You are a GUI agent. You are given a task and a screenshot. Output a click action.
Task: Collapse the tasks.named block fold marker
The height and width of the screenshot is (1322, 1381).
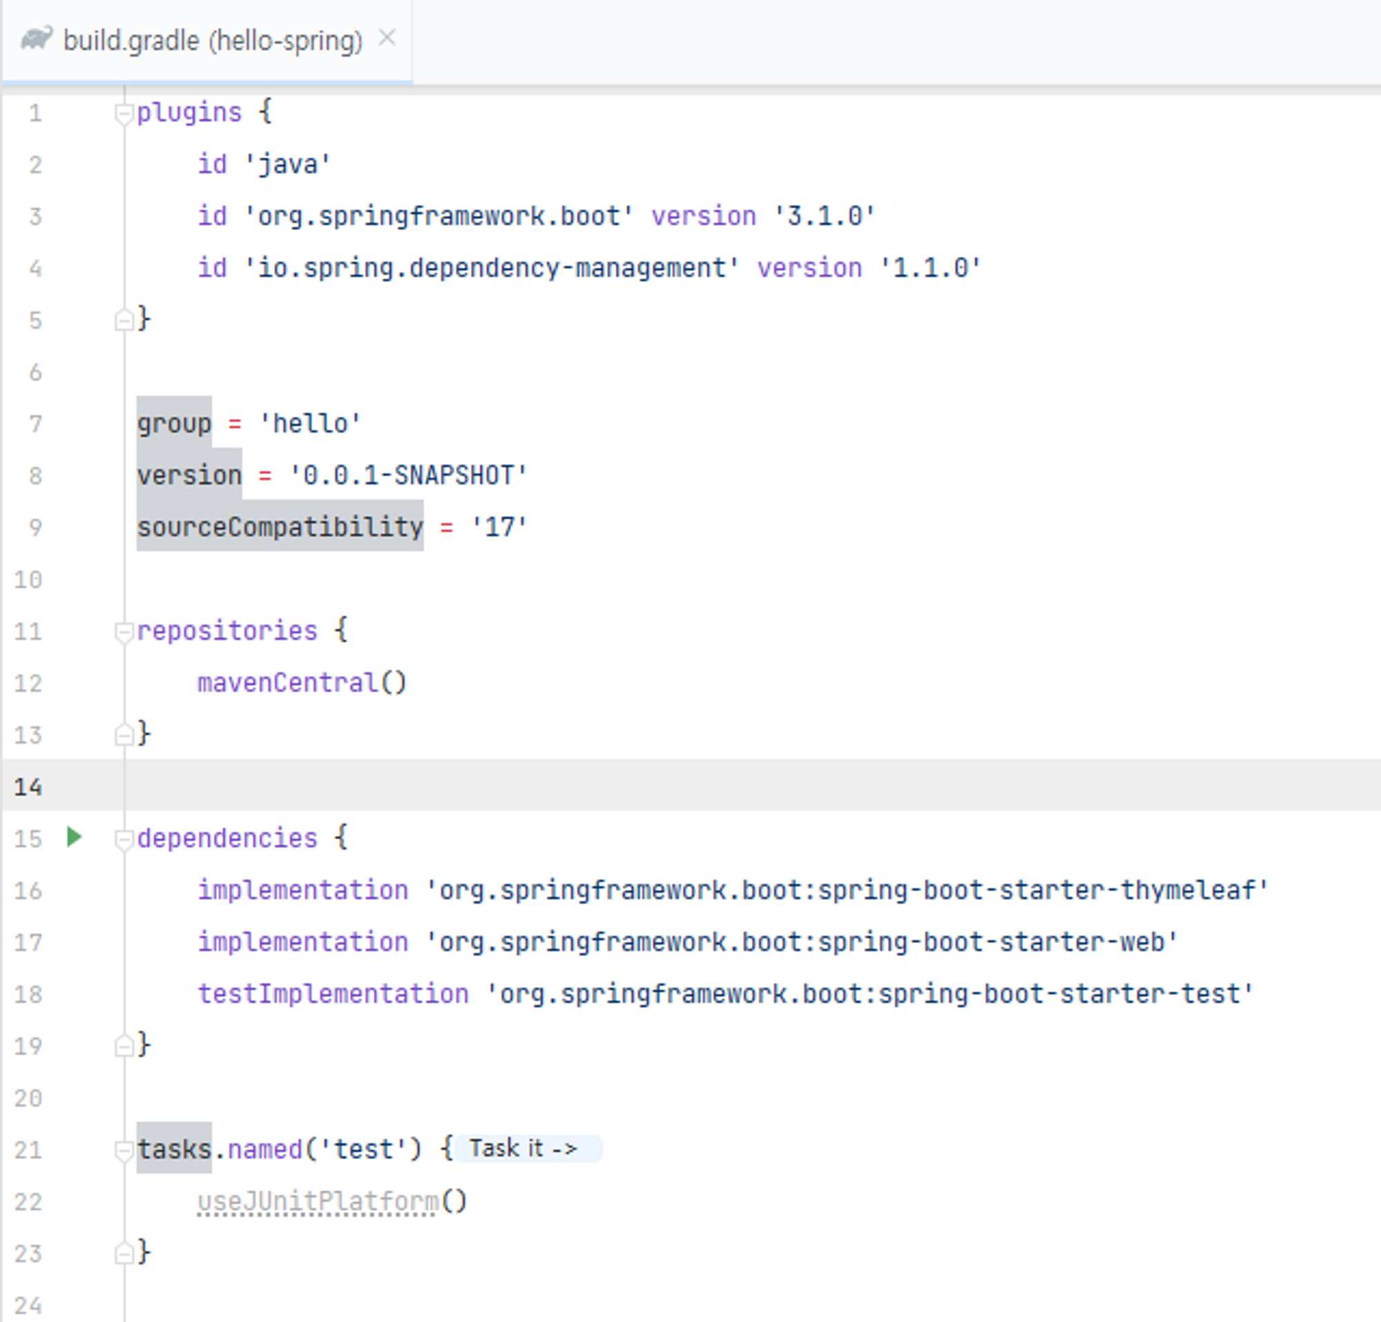click(x=124, y=1150)
